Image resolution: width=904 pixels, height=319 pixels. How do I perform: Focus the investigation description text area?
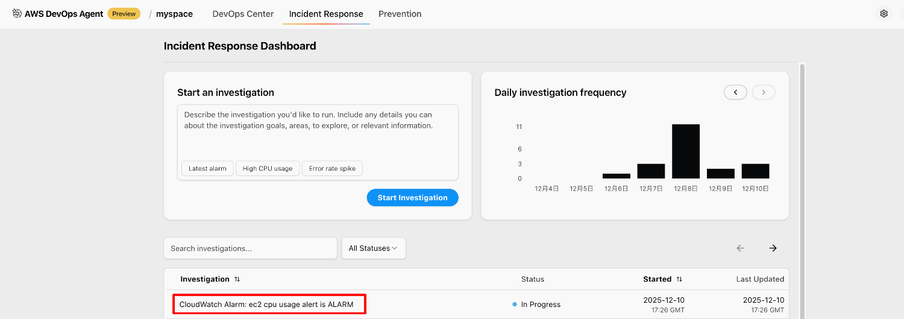coord(318,136)
